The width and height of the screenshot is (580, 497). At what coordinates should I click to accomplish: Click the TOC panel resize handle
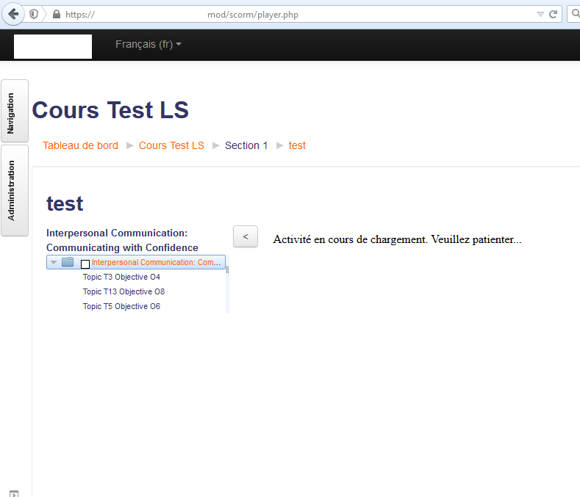click(227, 269)
